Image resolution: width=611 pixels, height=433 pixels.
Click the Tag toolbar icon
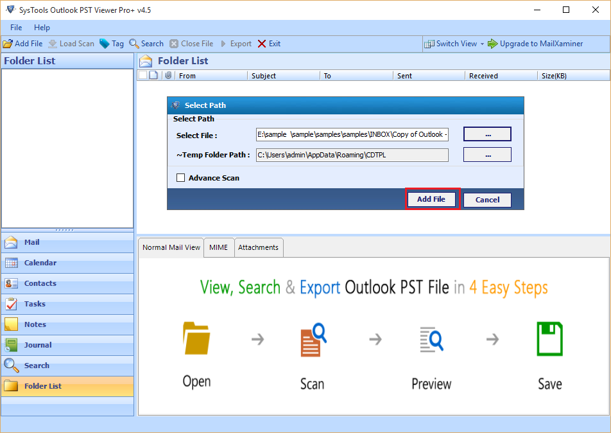click(105, 44)
